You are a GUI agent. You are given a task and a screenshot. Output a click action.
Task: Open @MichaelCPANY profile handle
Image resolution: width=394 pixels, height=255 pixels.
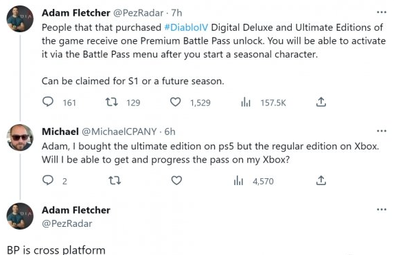tap(119, 132)
